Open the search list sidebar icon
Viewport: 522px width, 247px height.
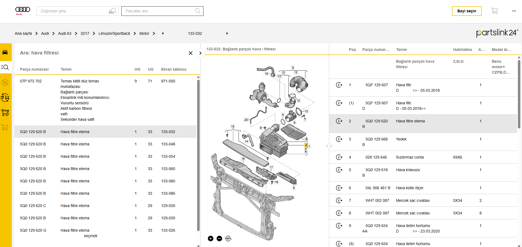click(x=5, y=67)
